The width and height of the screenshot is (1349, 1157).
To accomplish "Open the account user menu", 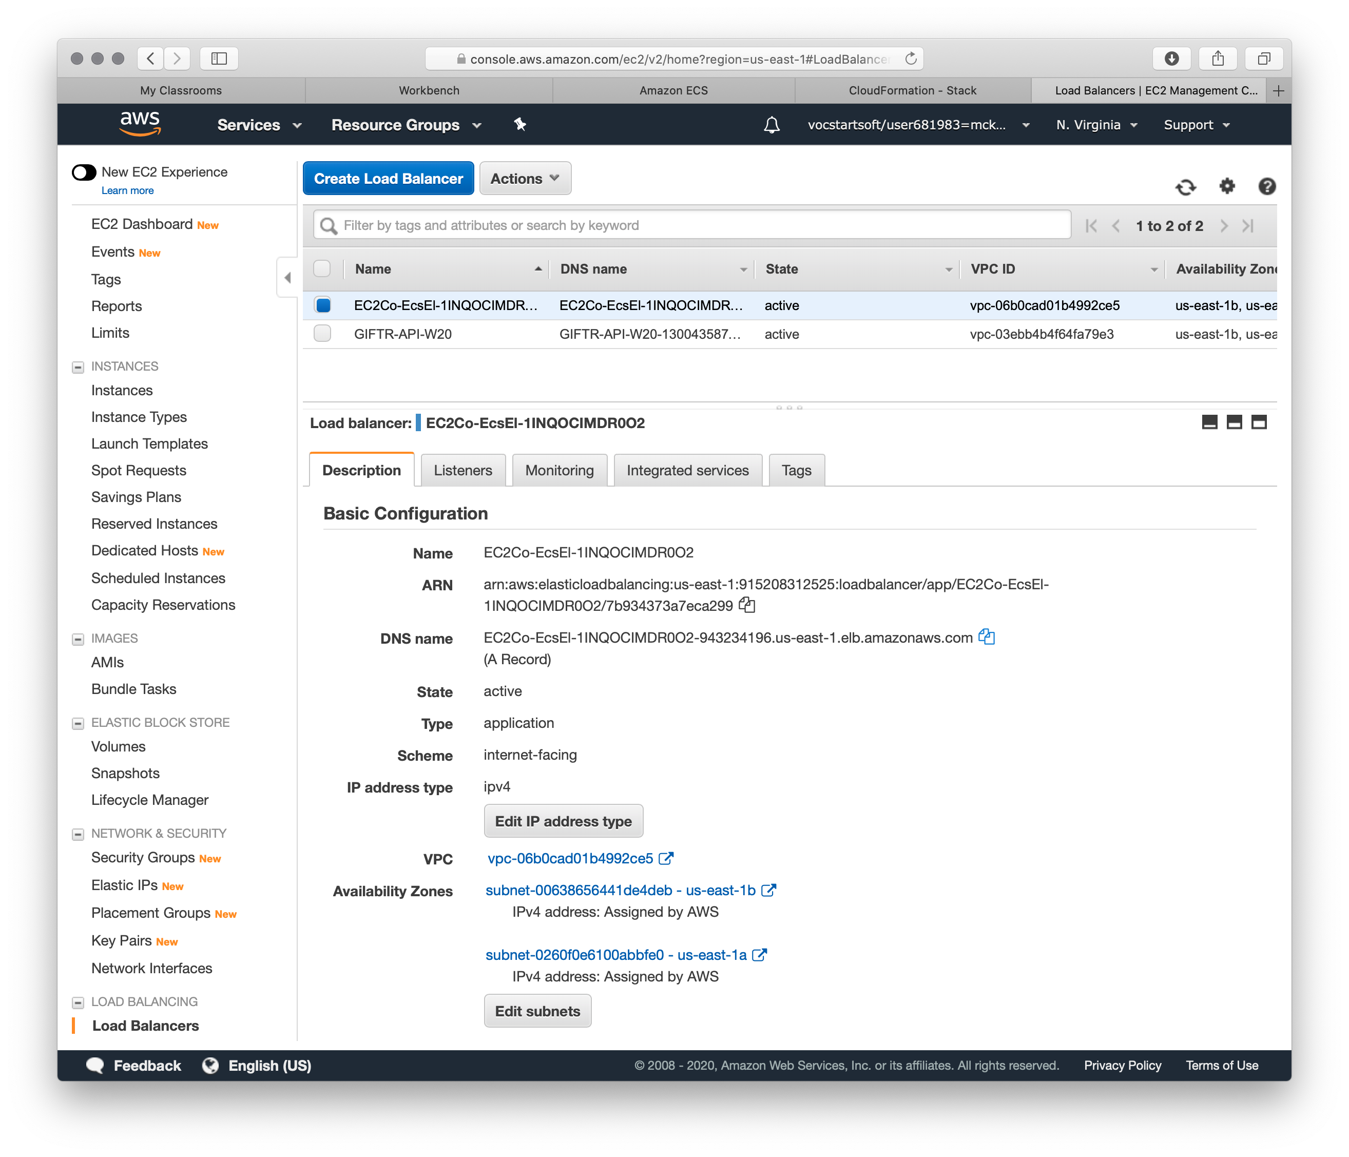I will tap(918, 125).
